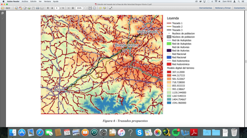Click the Miranda de Ebro map label
The height and width of the screenshot is (138, 247).
tap(127, 45)
